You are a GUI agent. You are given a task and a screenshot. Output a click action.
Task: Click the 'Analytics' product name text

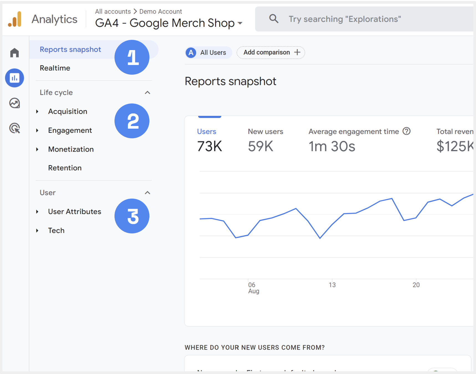55,19
